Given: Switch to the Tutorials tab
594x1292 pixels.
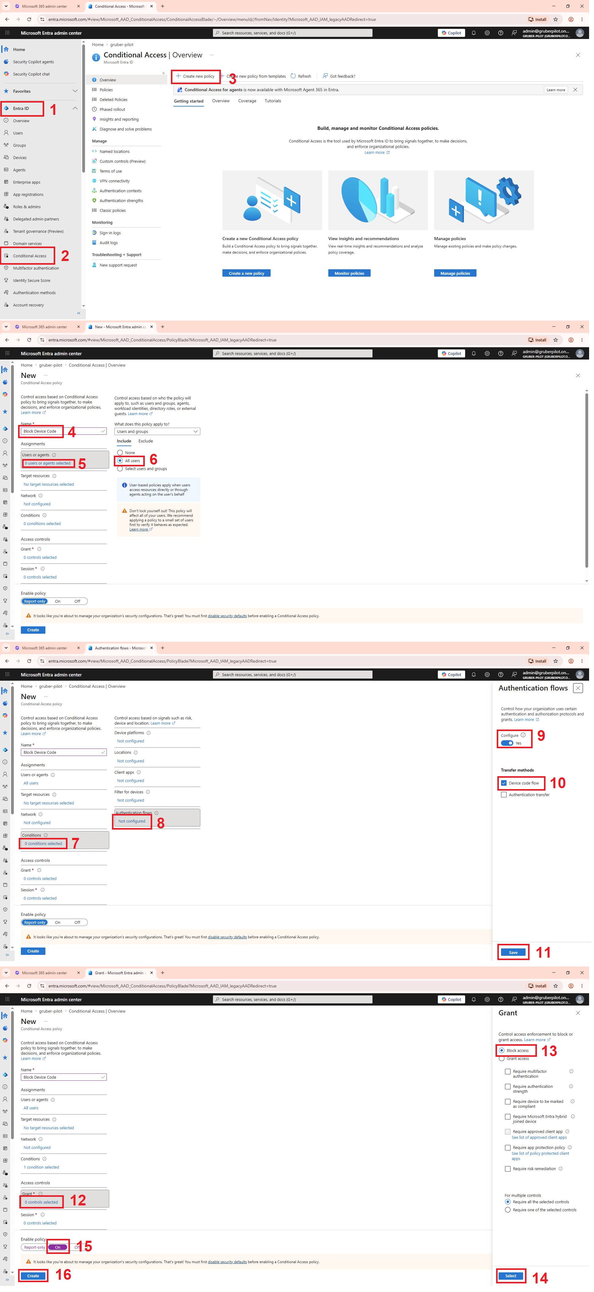Looking at the screenshot, I should click(x=273, y=101).
